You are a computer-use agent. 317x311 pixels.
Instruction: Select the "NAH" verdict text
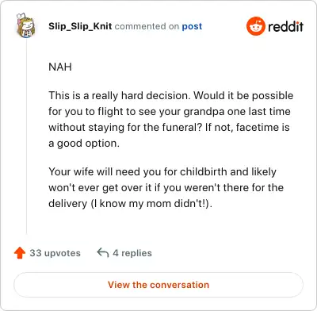pos(60,67)
